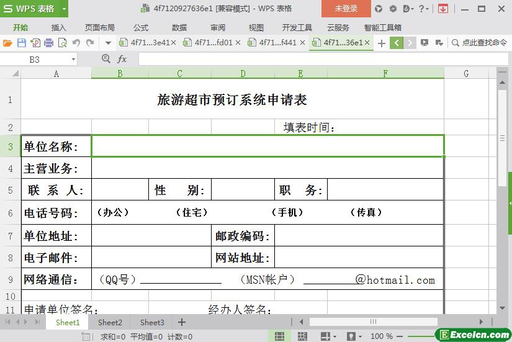Open the insert function fx button
Image resolution: width=512 pixels, height=342 pixels.
(122, 59)
